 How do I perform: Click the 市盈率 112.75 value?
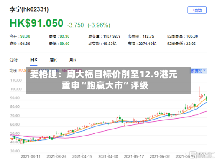pos(148,36)
